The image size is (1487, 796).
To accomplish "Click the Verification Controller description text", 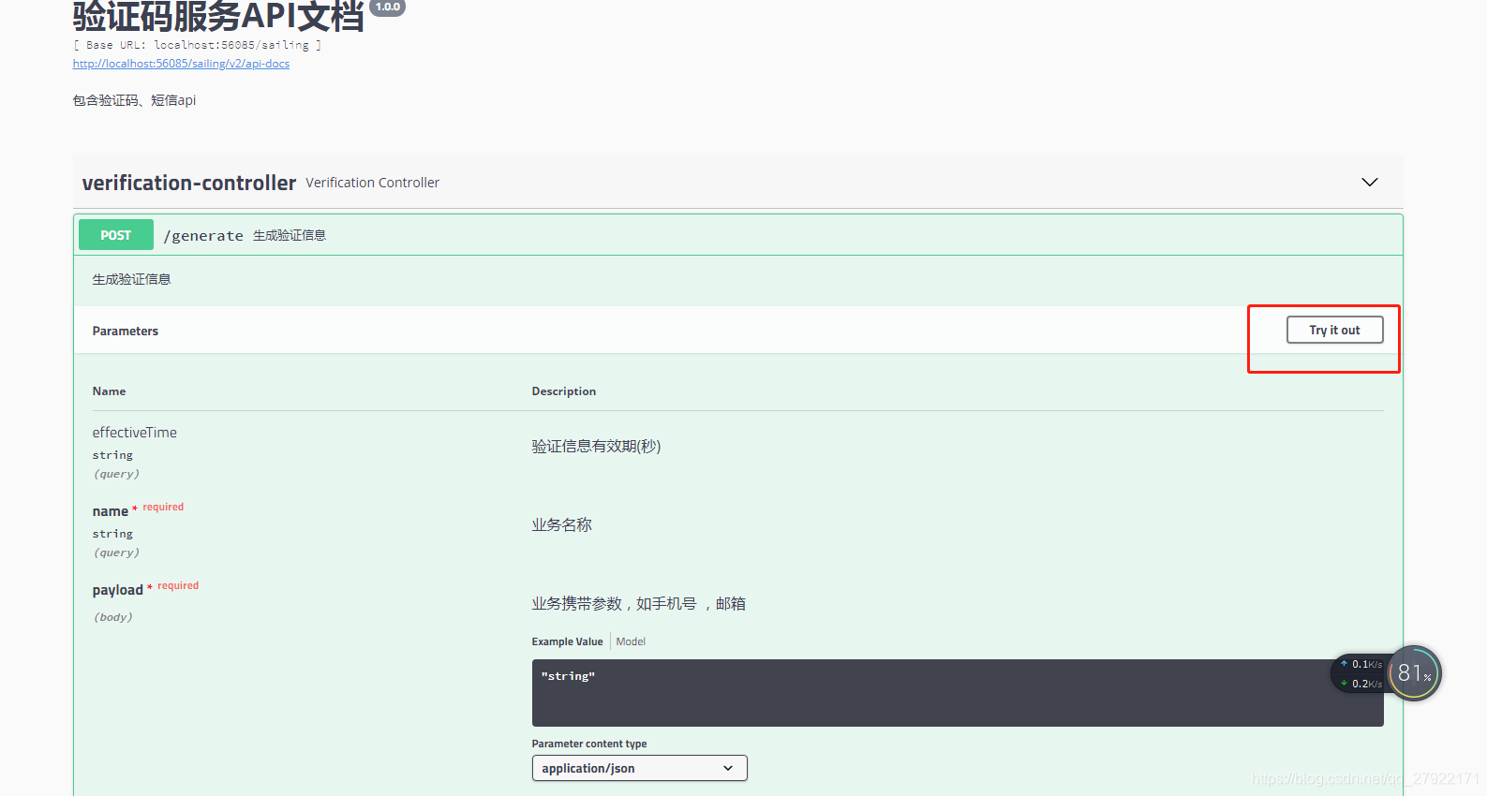I will 372,183.
